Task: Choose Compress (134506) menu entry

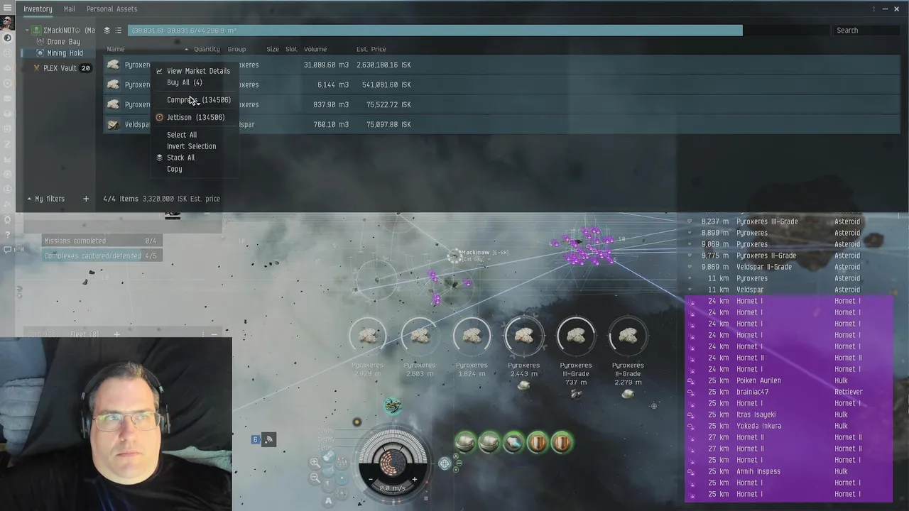Action: pos(199,100)
